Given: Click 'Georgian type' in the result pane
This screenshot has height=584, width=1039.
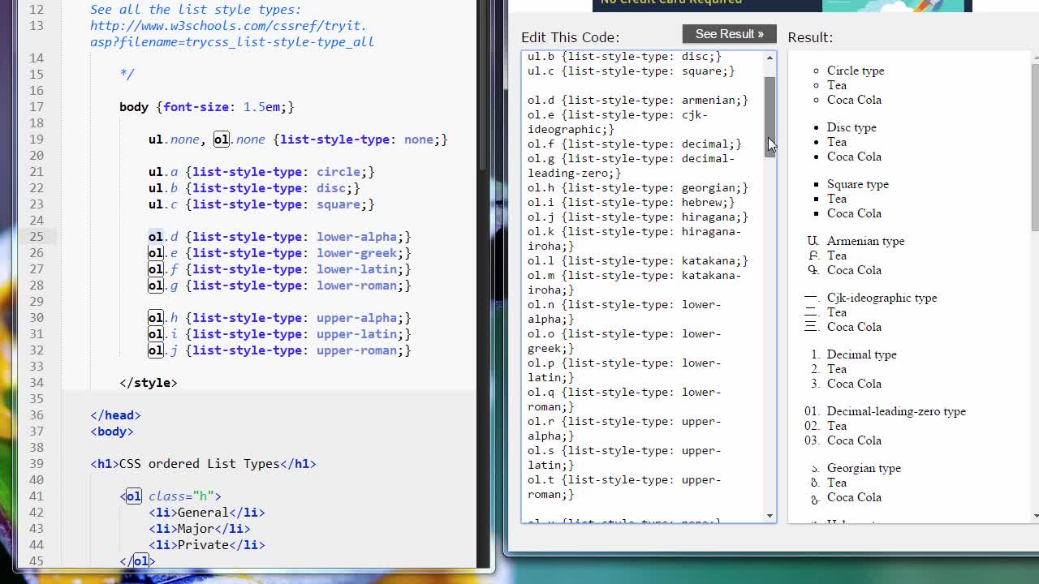Looking at the screenshot, I should click(x=864, y=468).
